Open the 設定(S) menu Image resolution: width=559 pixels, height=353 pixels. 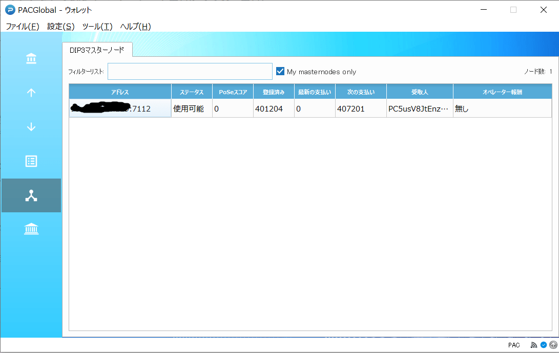coord(60,27)
